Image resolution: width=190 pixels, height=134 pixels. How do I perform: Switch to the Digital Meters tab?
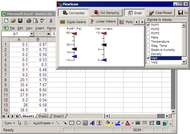click(x=73, y=22)
